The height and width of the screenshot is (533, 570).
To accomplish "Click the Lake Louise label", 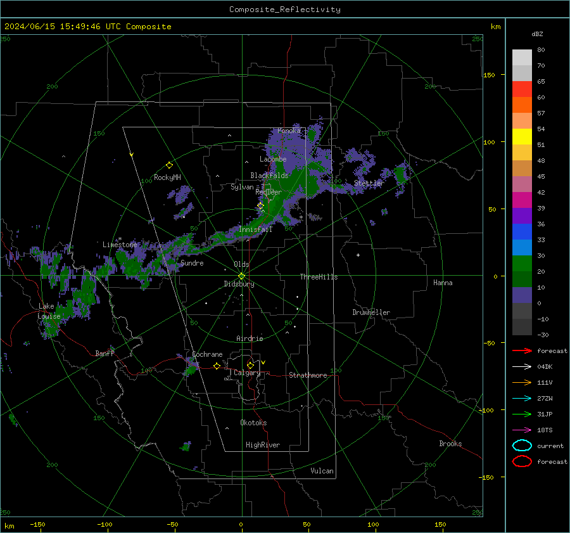I will click(x=49, y=311).
